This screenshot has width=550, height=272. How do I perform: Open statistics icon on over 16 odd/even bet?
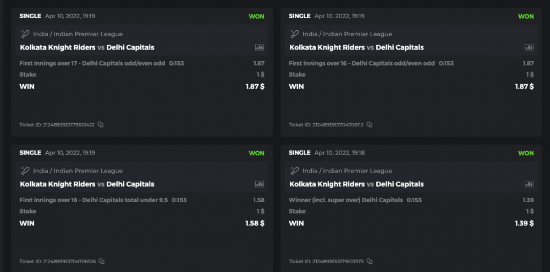click(529, 48)
